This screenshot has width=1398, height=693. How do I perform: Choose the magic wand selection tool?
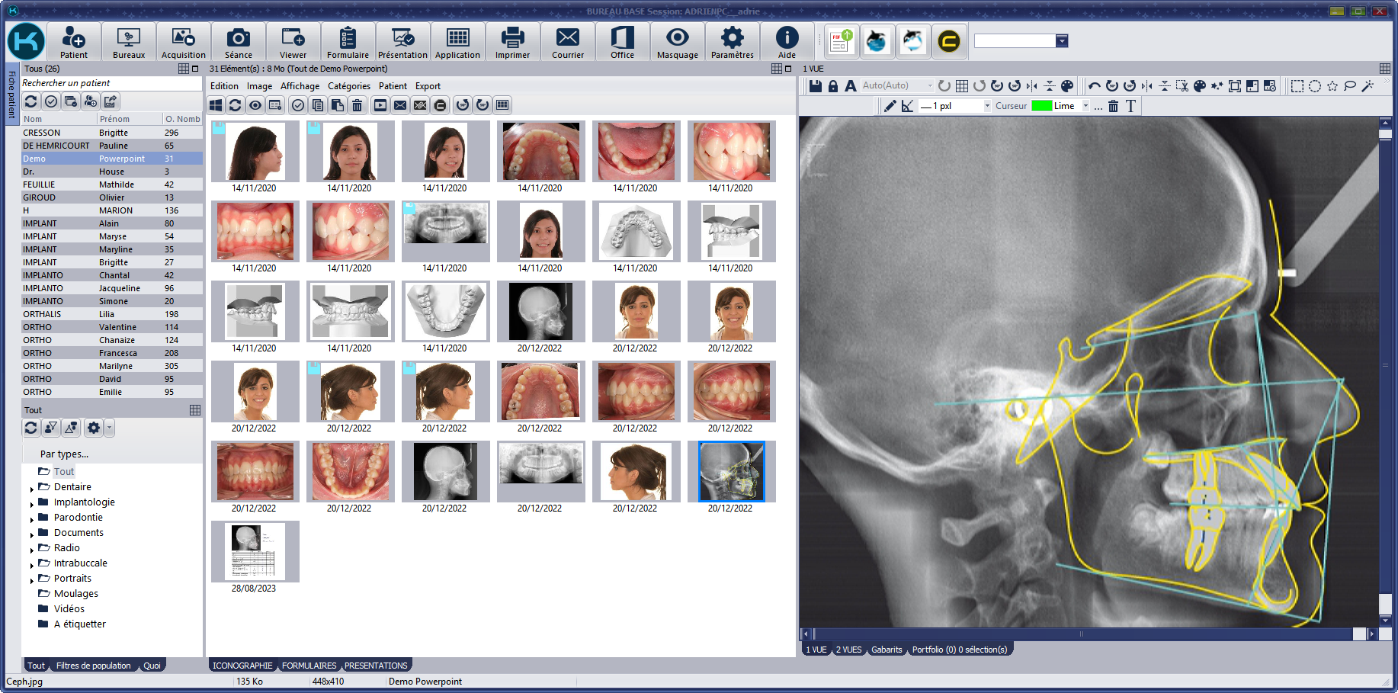click(1368, 86)
